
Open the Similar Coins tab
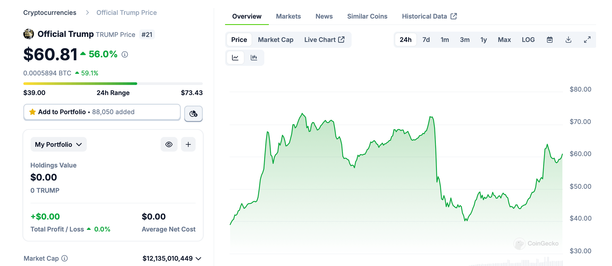[x=367, y=16]
